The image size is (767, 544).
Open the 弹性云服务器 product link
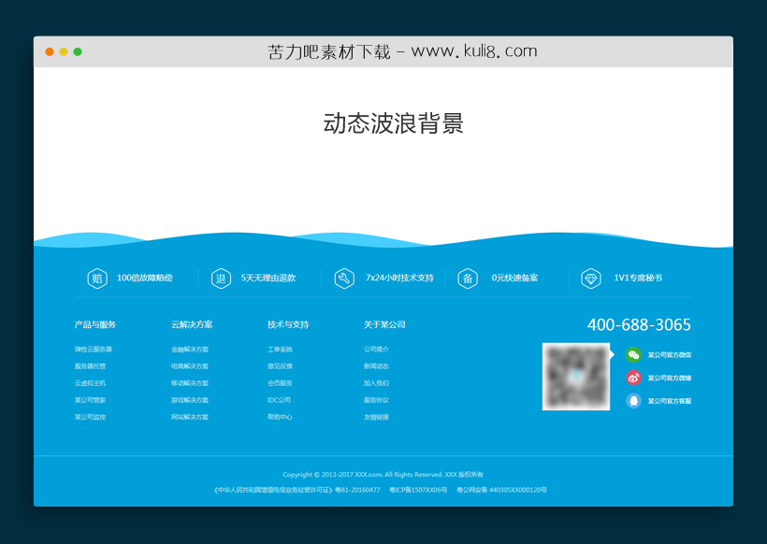click(92, 349)
